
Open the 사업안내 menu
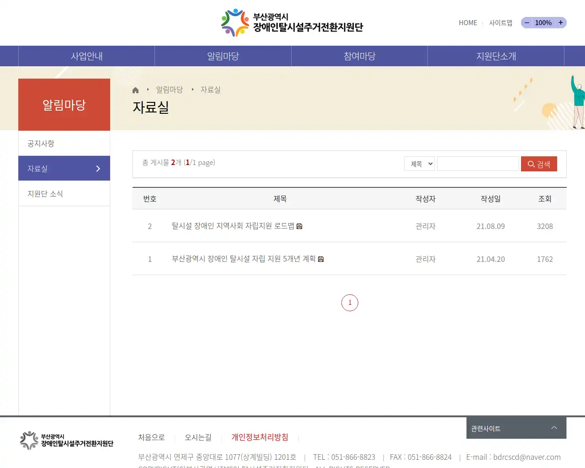(86, 56)
